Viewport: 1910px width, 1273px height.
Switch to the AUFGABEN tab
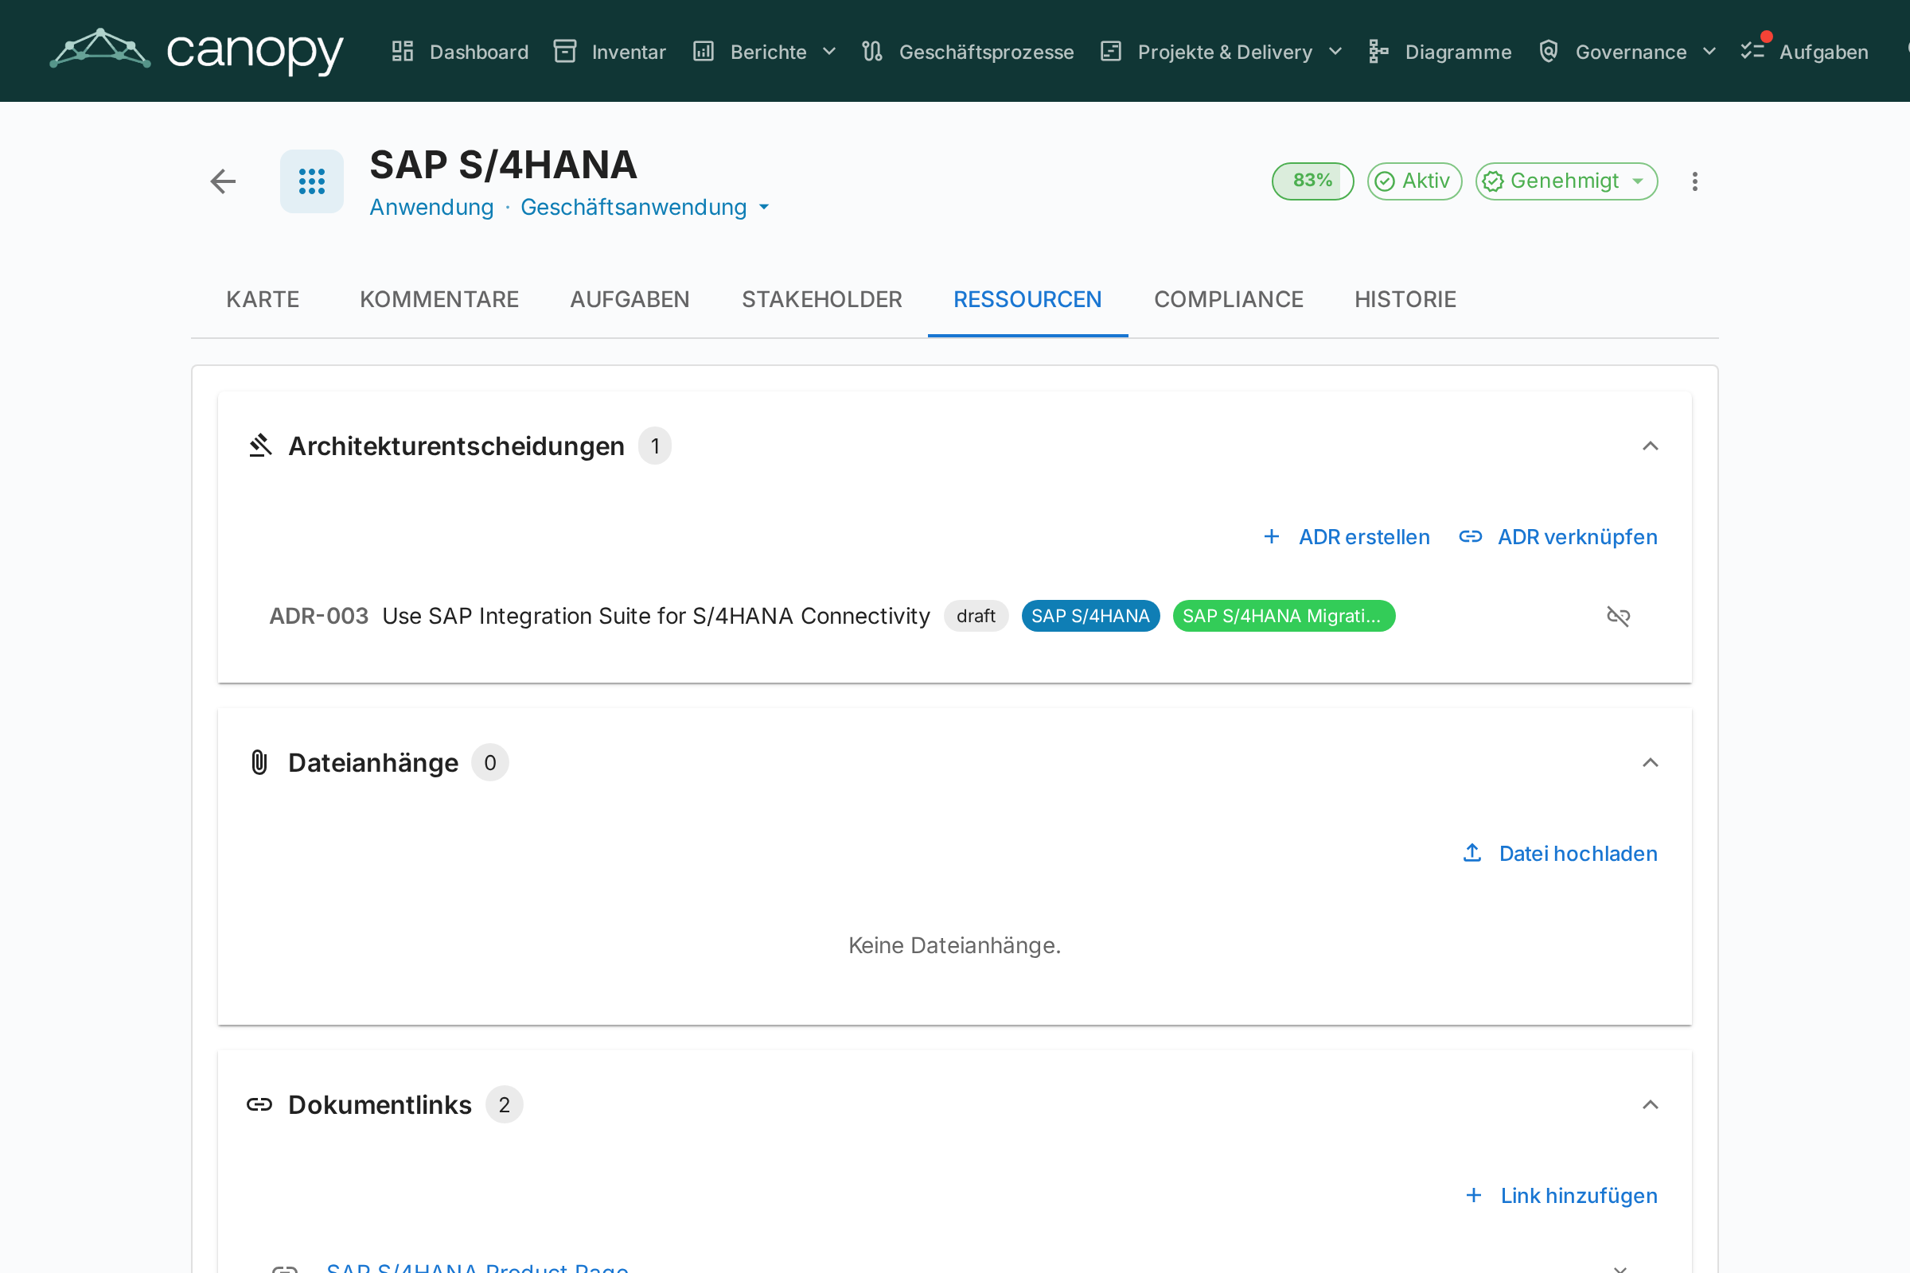point(630,300)
